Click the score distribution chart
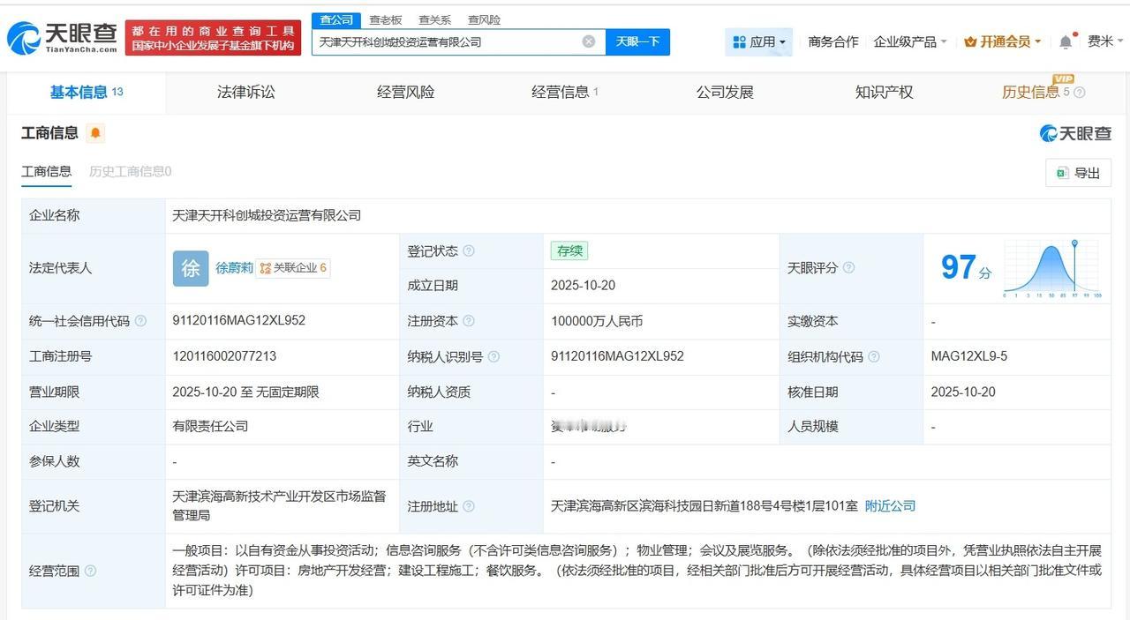This screenshot has width=1130, height=620. (x=1051, y=268)
